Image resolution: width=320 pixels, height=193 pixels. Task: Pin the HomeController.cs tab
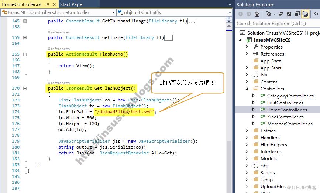[x=47, y=4]
